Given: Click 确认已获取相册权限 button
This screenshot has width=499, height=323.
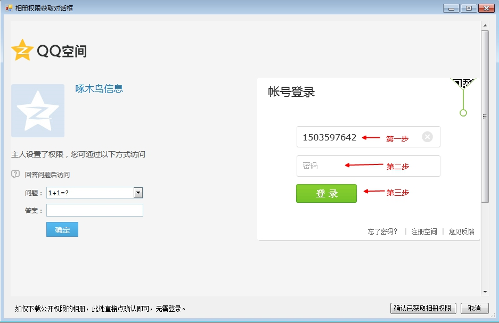Looking at the screenshot, I should click(x=423, y=308).
